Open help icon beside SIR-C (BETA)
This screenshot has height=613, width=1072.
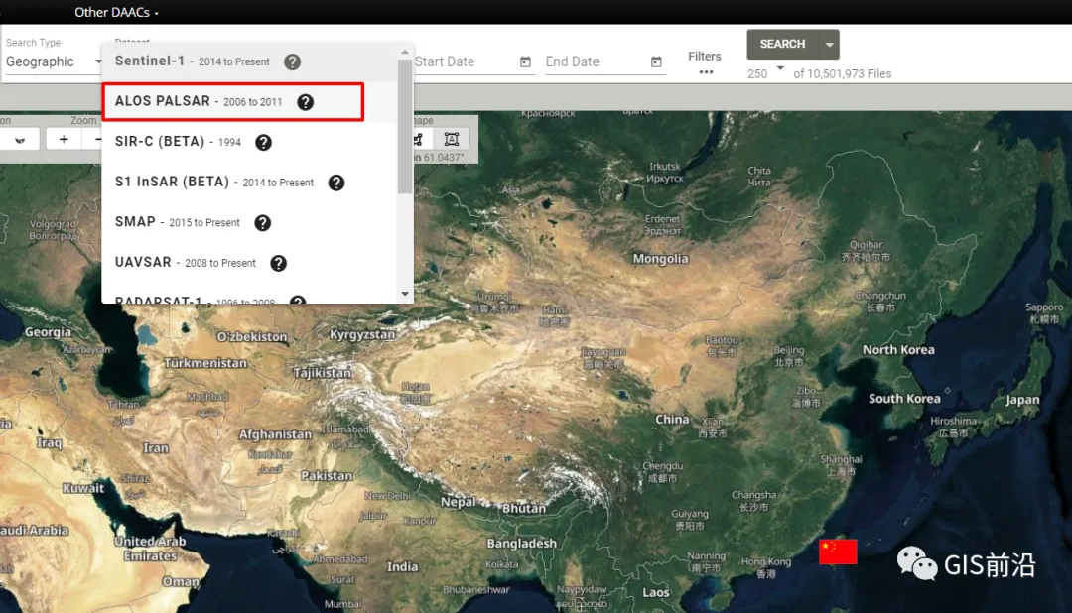click(x=263, y=142)
